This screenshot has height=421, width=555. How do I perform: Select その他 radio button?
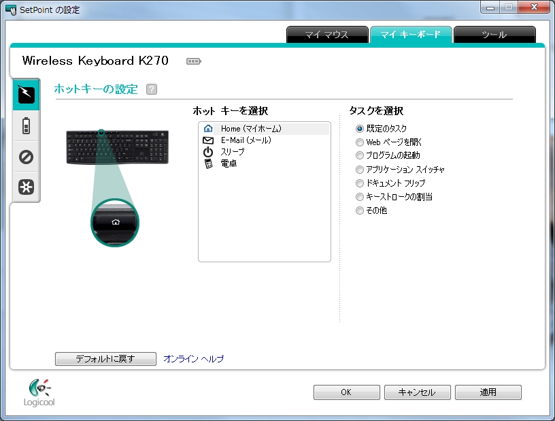pyautogui.click(x=360, y=210)
